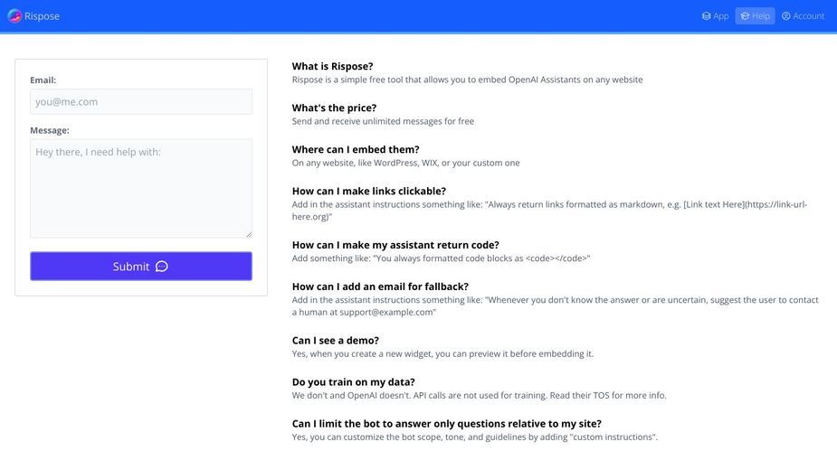This screenshot has height=470, width=837.
Task: Click 'Where can I embed them?' heading
Action: pyautogui.click(x=356, y=149)
